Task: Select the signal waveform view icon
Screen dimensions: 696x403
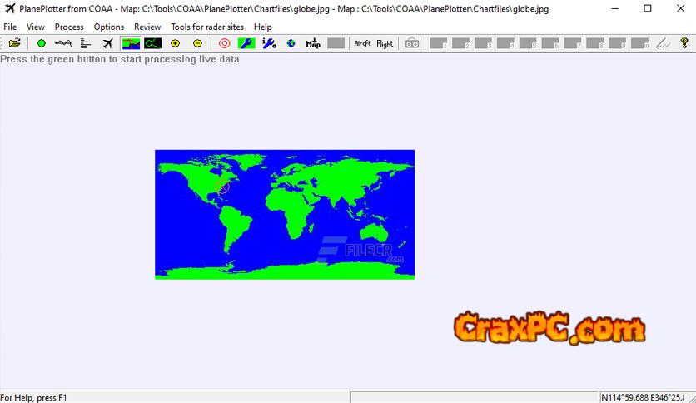Action: coord(63,43)
